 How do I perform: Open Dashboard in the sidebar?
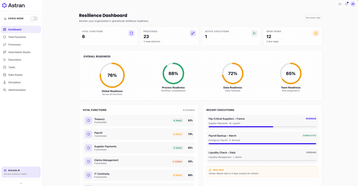[x=21, y=29]
